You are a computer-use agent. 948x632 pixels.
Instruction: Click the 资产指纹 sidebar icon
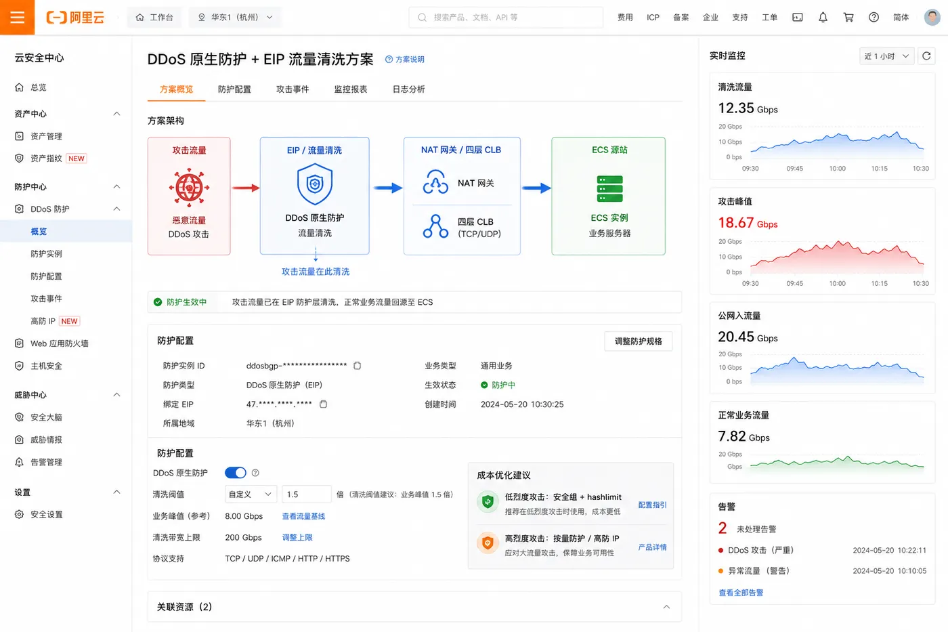tap(19, 159)
